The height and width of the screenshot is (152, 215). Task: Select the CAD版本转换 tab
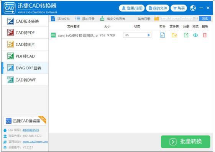[x=25, y=21]
